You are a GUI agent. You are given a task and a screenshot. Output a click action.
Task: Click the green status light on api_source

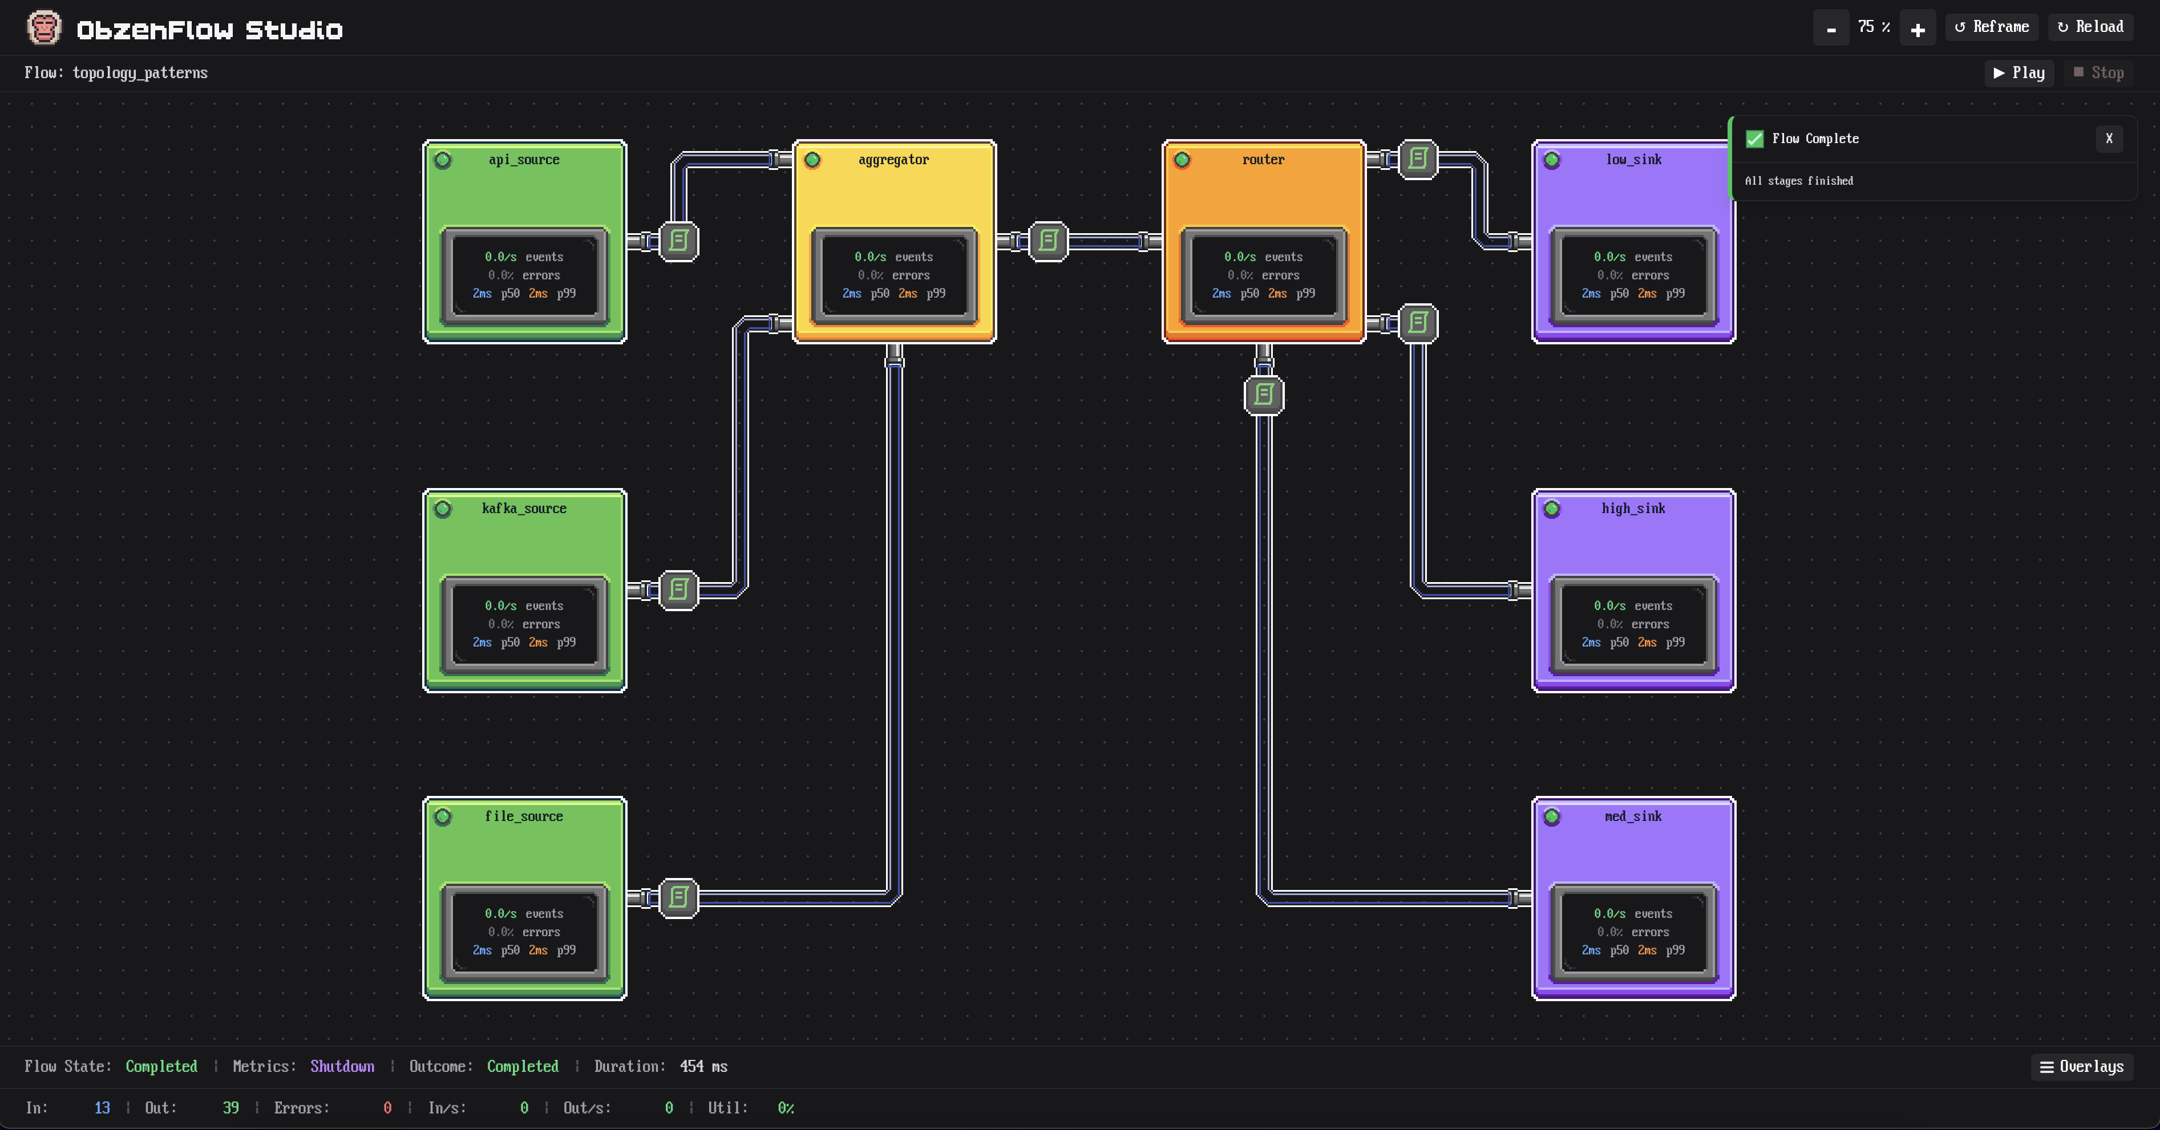pos(443,160)
